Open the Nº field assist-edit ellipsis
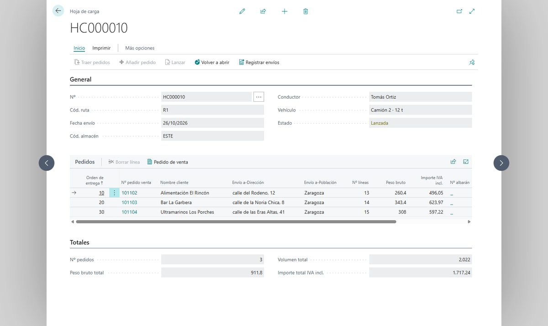 (259, 97)
